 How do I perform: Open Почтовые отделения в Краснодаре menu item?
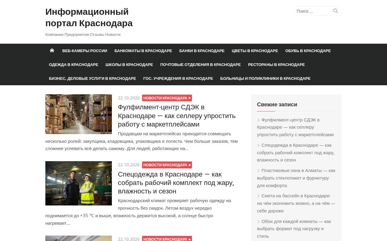200,64
